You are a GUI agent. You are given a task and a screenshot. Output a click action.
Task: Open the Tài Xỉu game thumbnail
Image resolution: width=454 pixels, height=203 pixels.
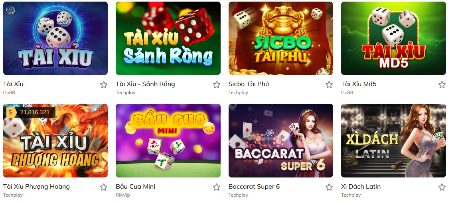point(55,38)
